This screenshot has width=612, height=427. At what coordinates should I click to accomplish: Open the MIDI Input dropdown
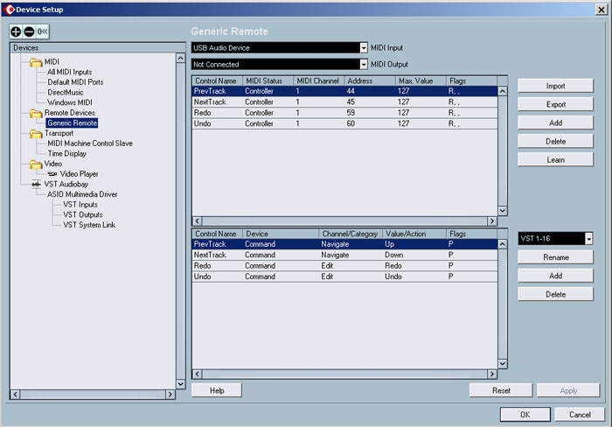(364, 47)
